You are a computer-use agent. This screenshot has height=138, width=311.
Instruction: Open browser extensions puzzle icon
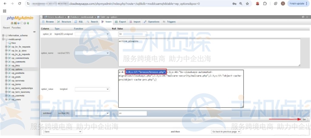point(265,4)
